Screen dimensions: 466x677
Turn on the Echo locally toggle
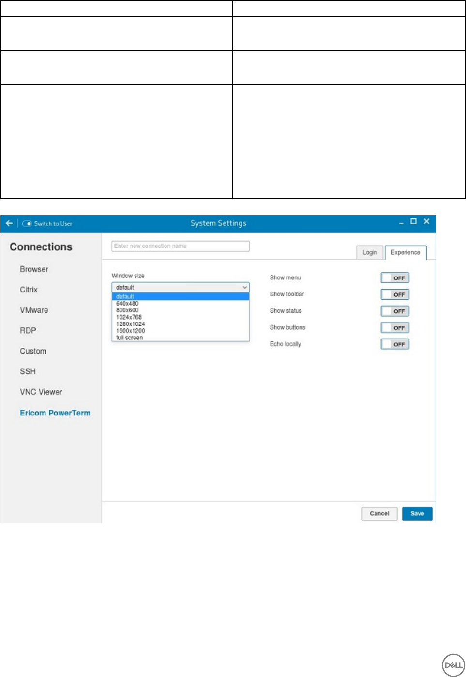[x=395, y=344]
